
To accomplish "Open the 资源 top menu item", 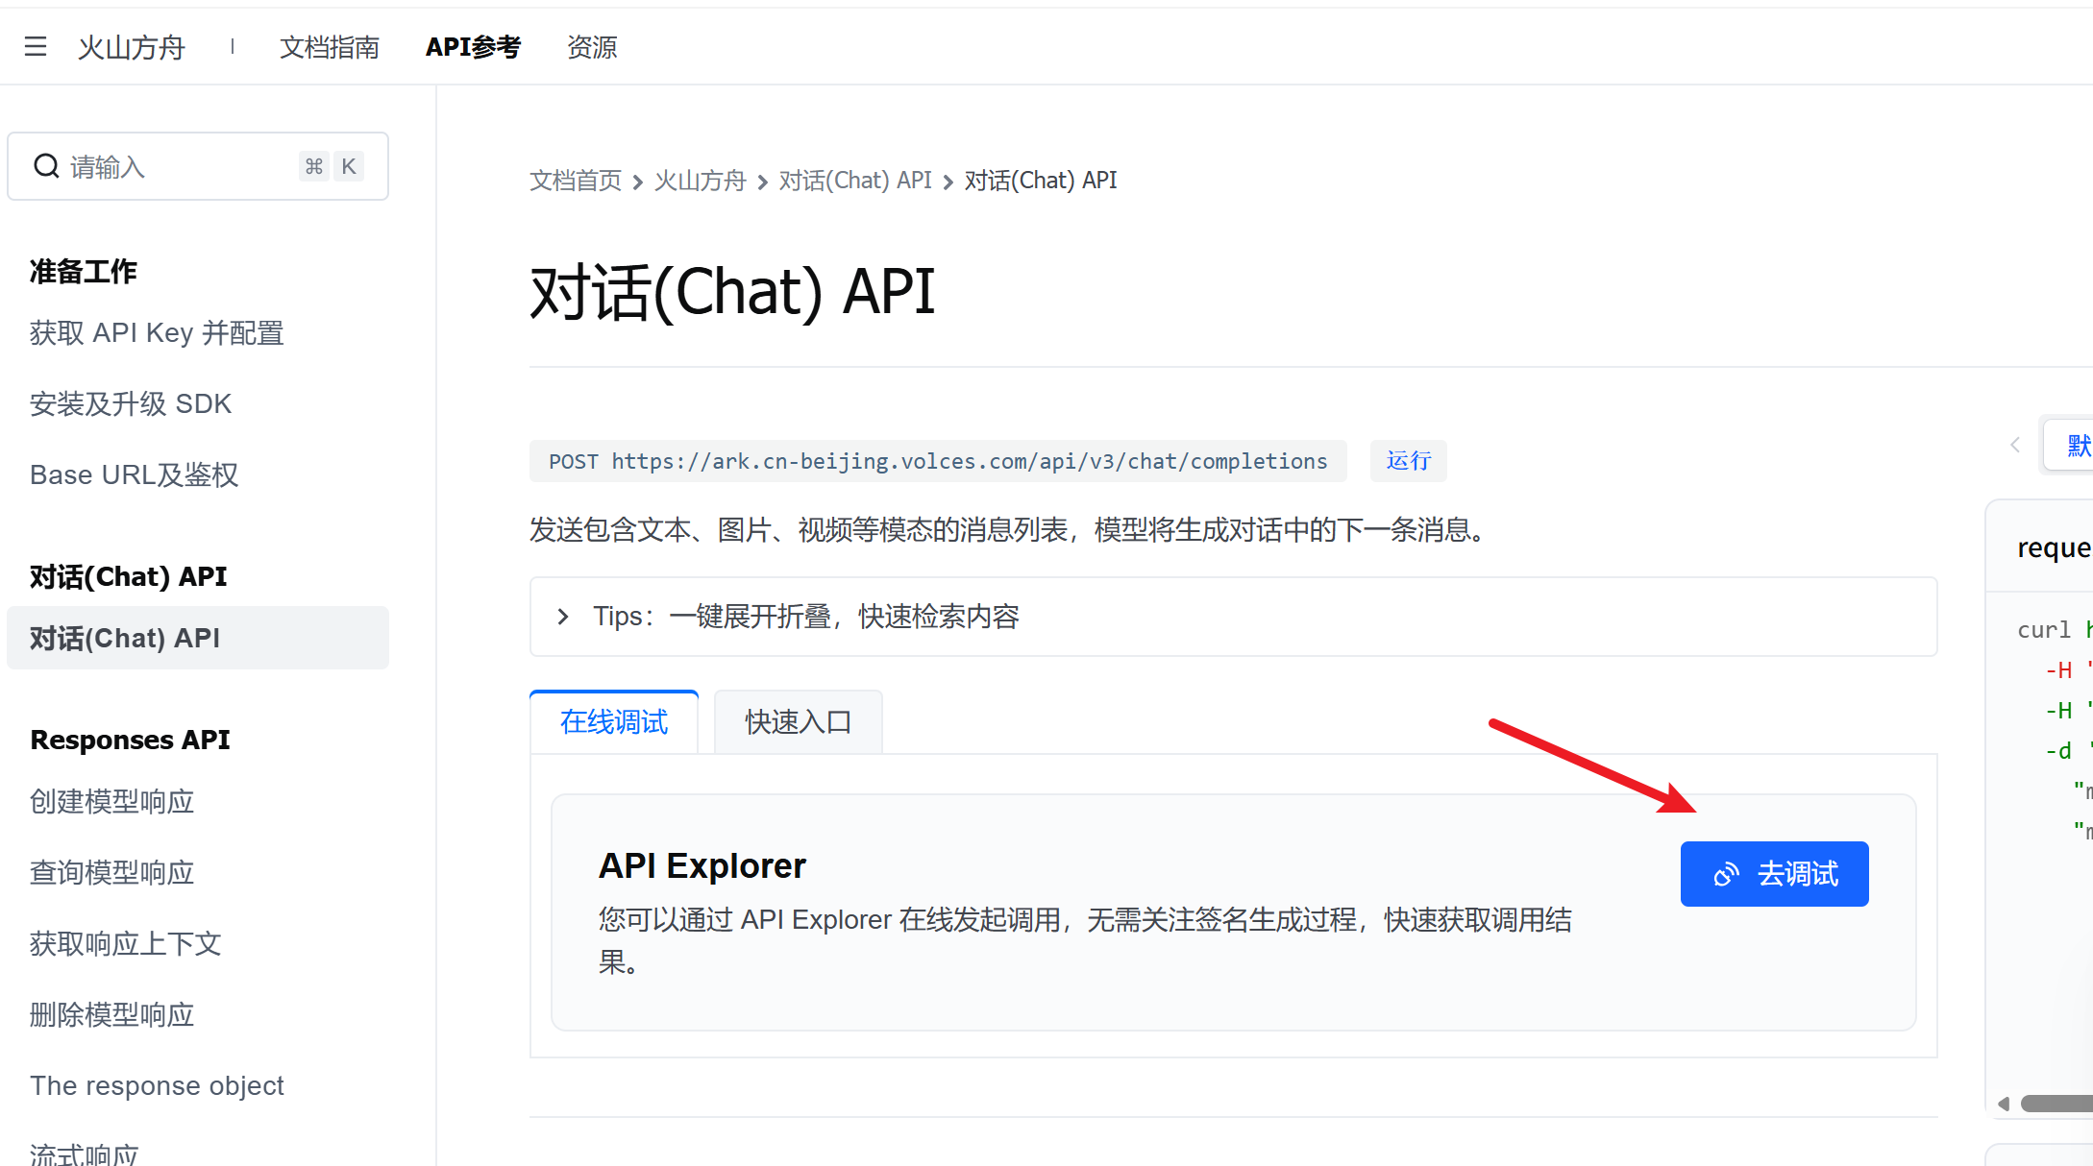I will tap(591, 47).
